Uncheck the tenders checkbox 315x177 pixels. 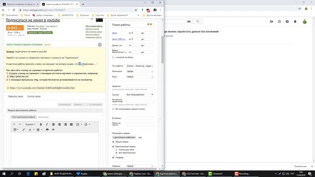(x=113, y=157)
